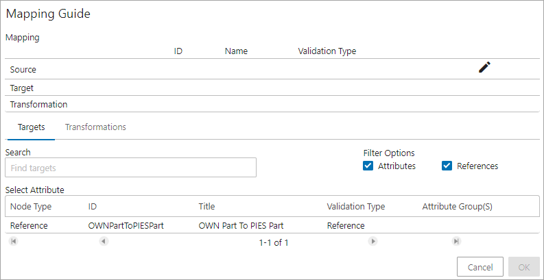This screenshot has height=280, width=544.
Task: Select the OWNPartToPIESPart reference row
Action: (272, 226)
